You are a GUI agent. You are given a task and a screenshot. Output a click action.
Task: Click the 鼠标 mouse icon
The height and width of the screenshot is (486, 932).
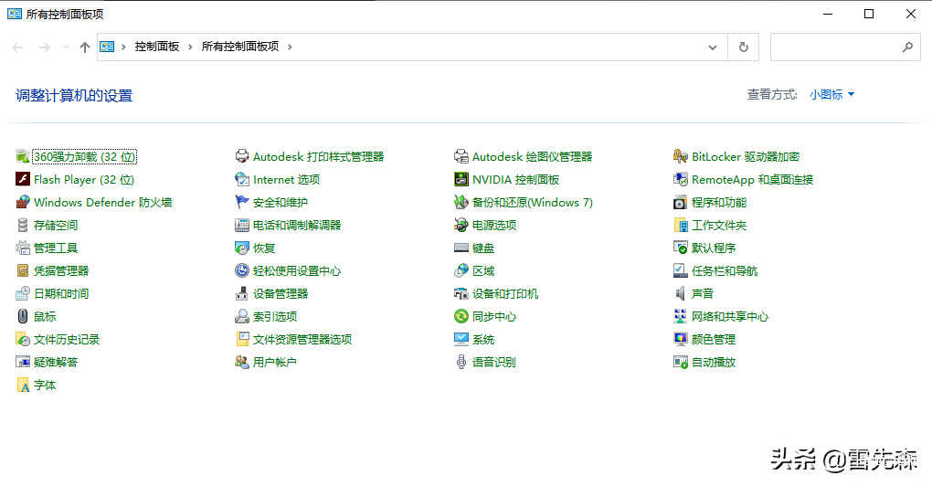click(24, 317)
